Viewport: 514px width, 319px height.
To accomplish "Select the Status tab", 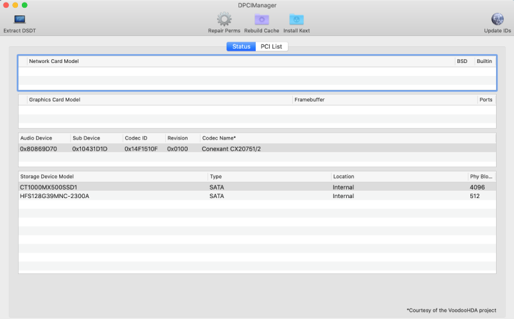I will [x=241, y=46].
